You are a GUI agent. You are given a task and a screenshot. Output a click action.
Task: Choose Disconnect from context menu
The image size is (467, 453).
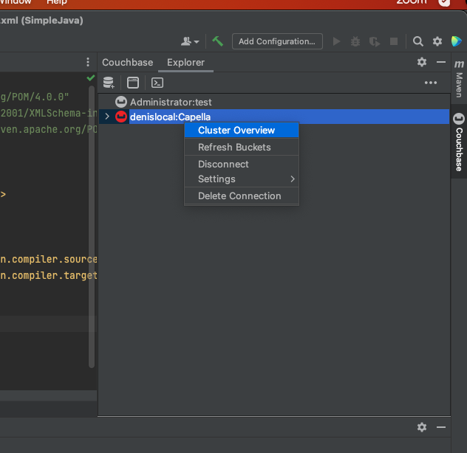click(x=242, y=165)
